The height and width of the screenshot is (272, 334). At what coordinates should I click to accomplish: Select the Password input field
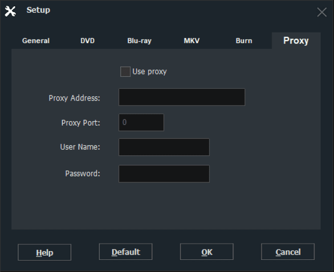(164, 174)
